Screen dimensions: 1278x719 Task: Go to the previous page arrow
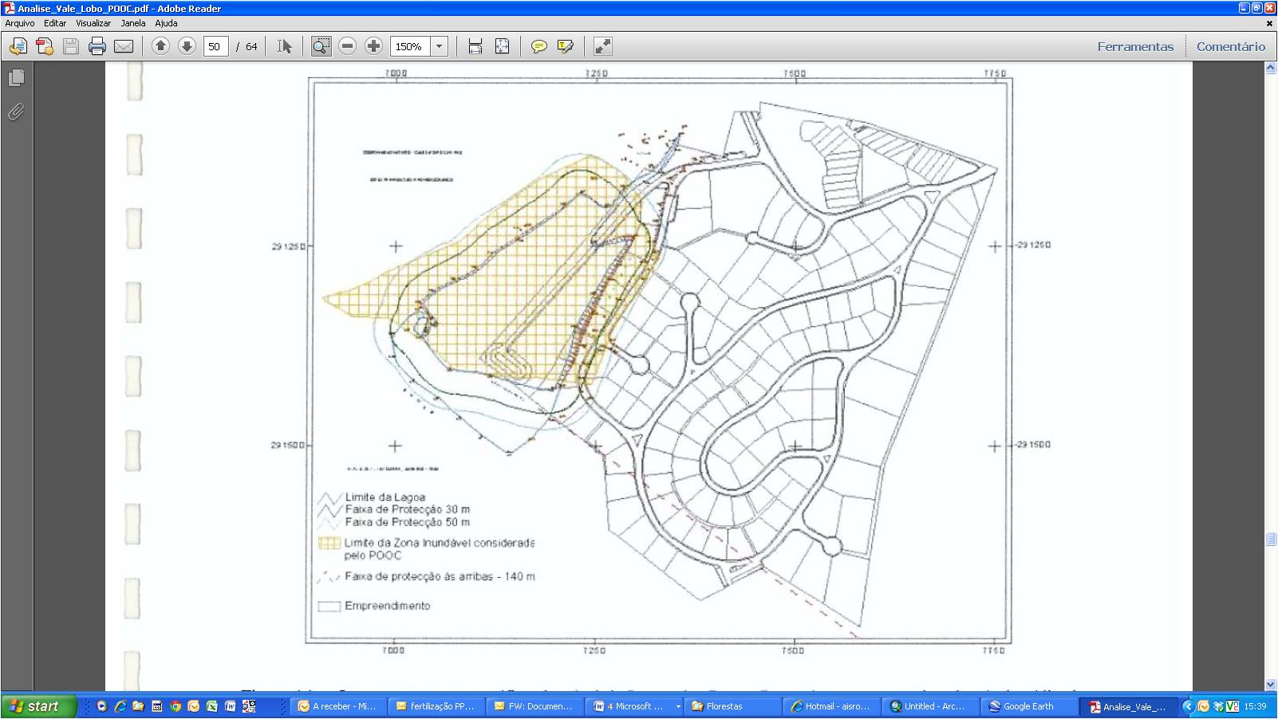[x=160, y=46]
